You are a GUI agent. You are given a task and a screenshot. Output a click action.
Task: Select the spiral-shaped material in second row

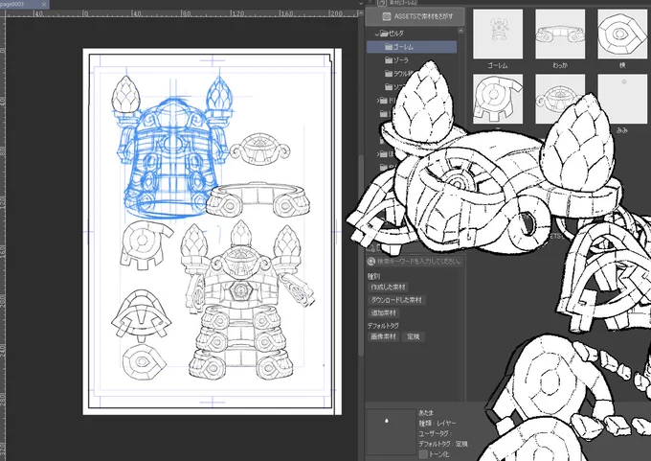[x=498, y=99]
